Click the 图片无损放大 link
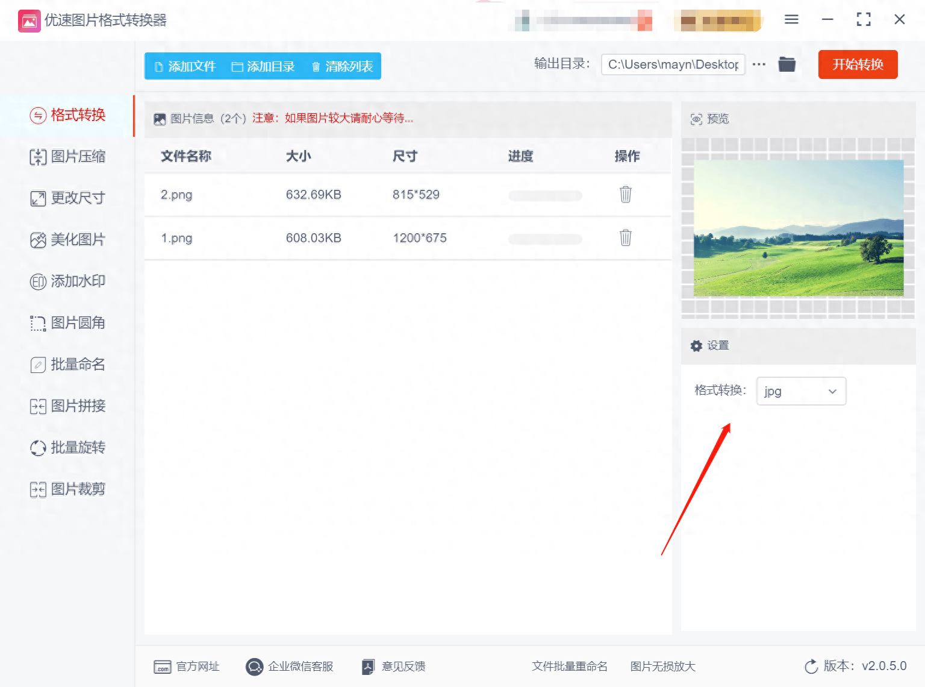Viewport: 925px width, 687px height. [x=662, y=667]
